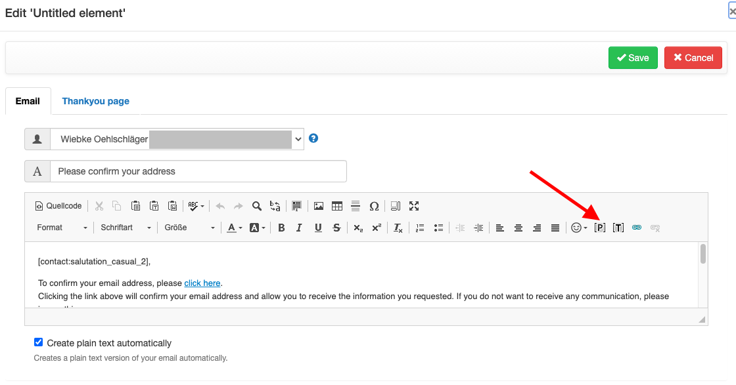This screenshot has width=736, height=385.
Task: Select the Email tab
Action: point(28,101)
